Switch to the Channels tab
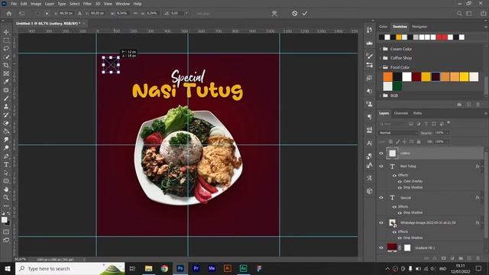The image size is (489, 275). pyautogui.click(x=401, y=113)
